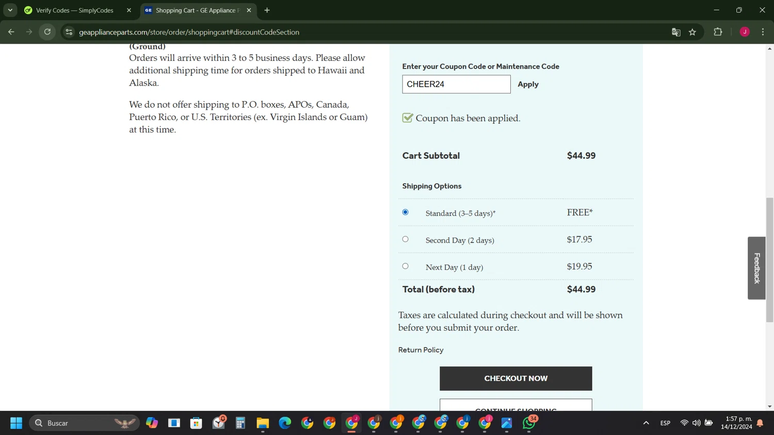Select the Shopping Cart - GE Appliance tab
The height and width of the screenshot is (435, 774).
pos(198,10)
